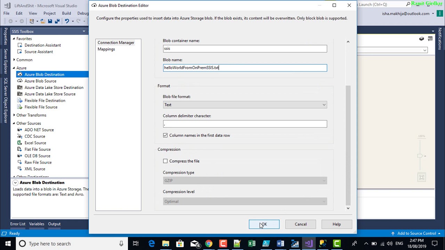The width and height of the screenshot is (445, 250).
Task: Expand Other Transforms group
Action: [14, 115]
